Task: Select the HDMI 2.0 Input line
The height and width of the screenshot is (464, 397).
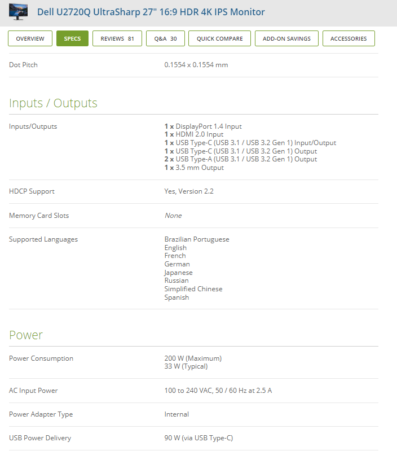Action: [x=194, y=134]
